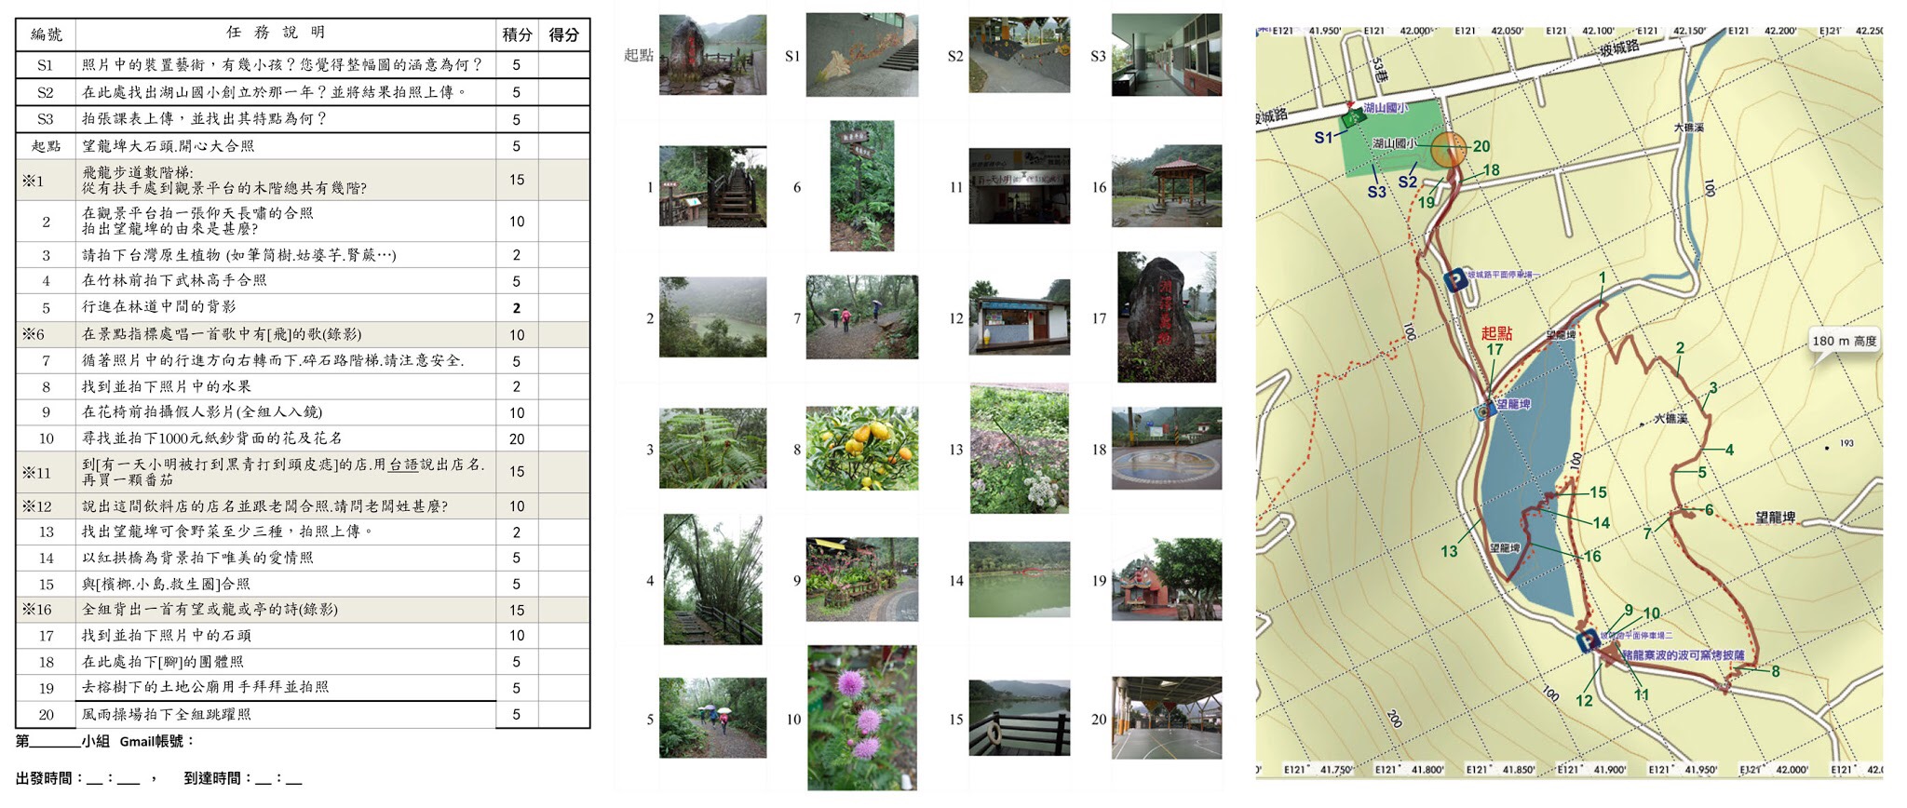Image resolution: width=1907 pixels, height=808 pixels.
Task: Click the ※16 number cell in table
Action: point(46,610)
